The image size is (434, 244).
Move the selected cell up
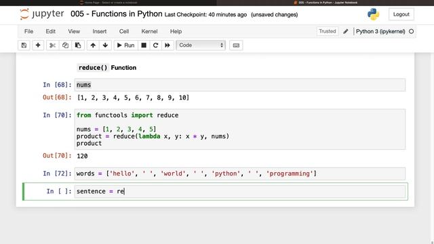[93, 45]
